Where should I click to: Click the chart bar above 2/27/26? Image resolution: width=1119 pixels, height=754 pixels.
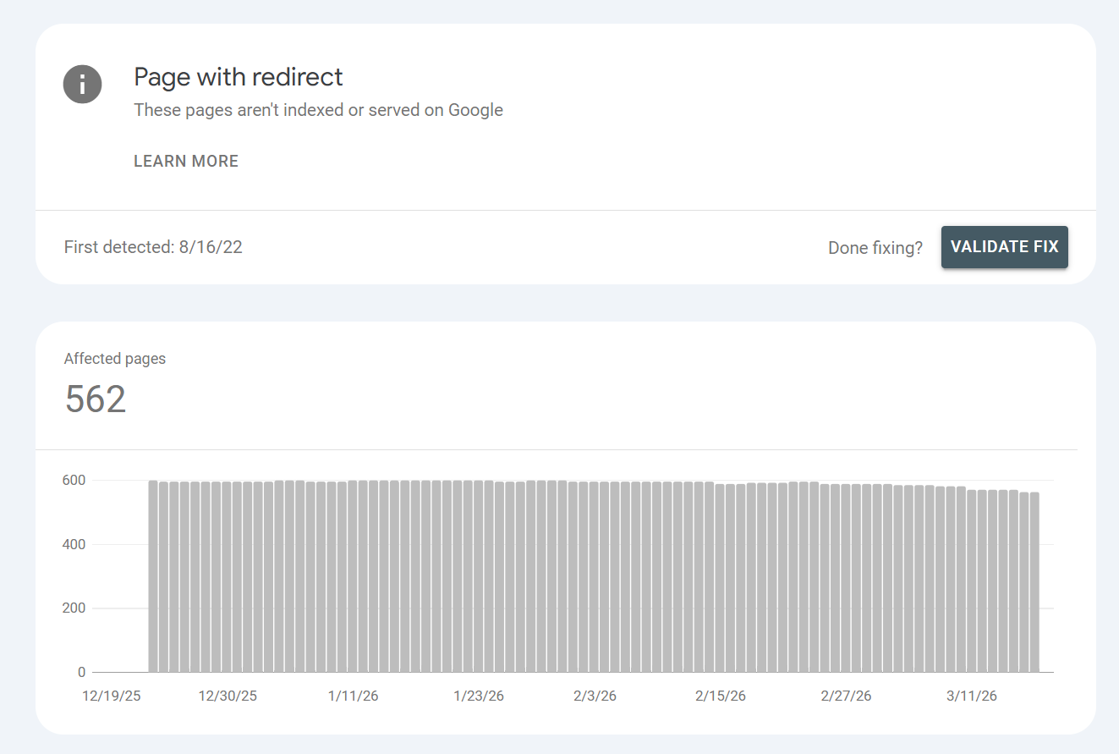(x=845, y=575)
